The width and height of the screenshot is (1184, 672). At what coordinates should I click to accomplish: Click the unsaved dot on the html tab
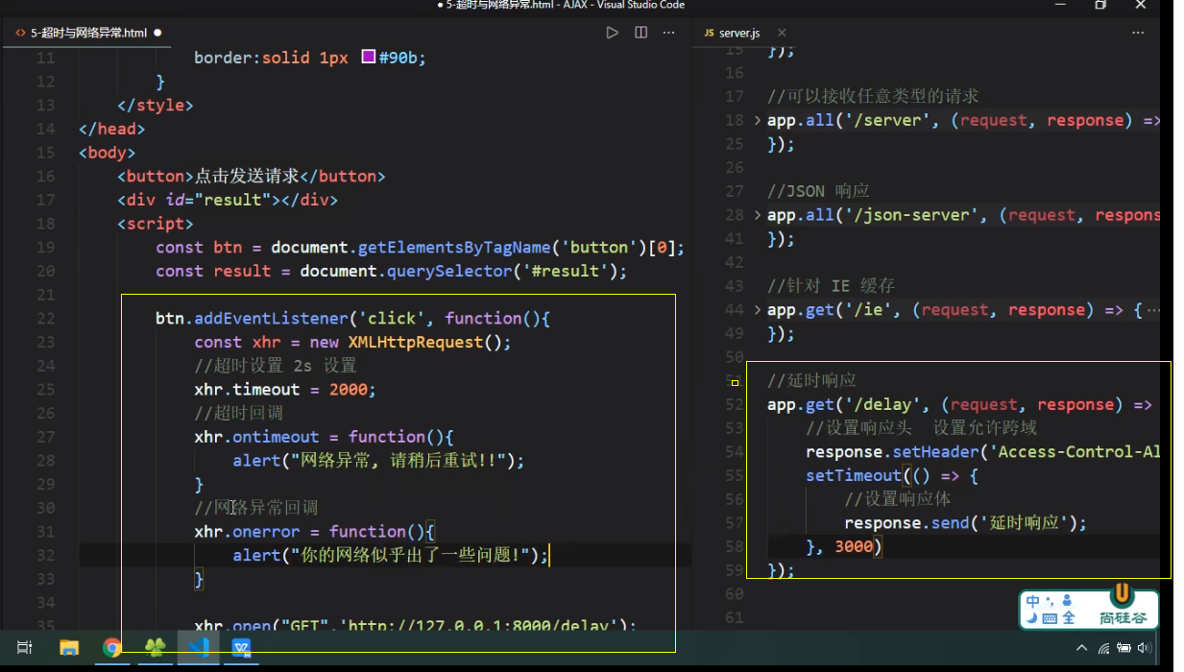[x=157, y=33]
